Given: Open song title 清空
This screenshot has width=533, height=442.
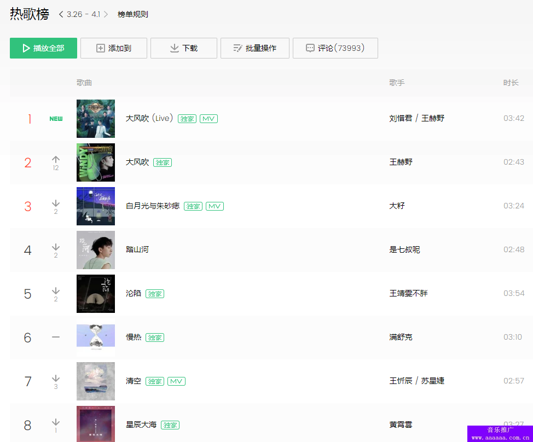Looking at the screenshot, I should pos(134,381).
